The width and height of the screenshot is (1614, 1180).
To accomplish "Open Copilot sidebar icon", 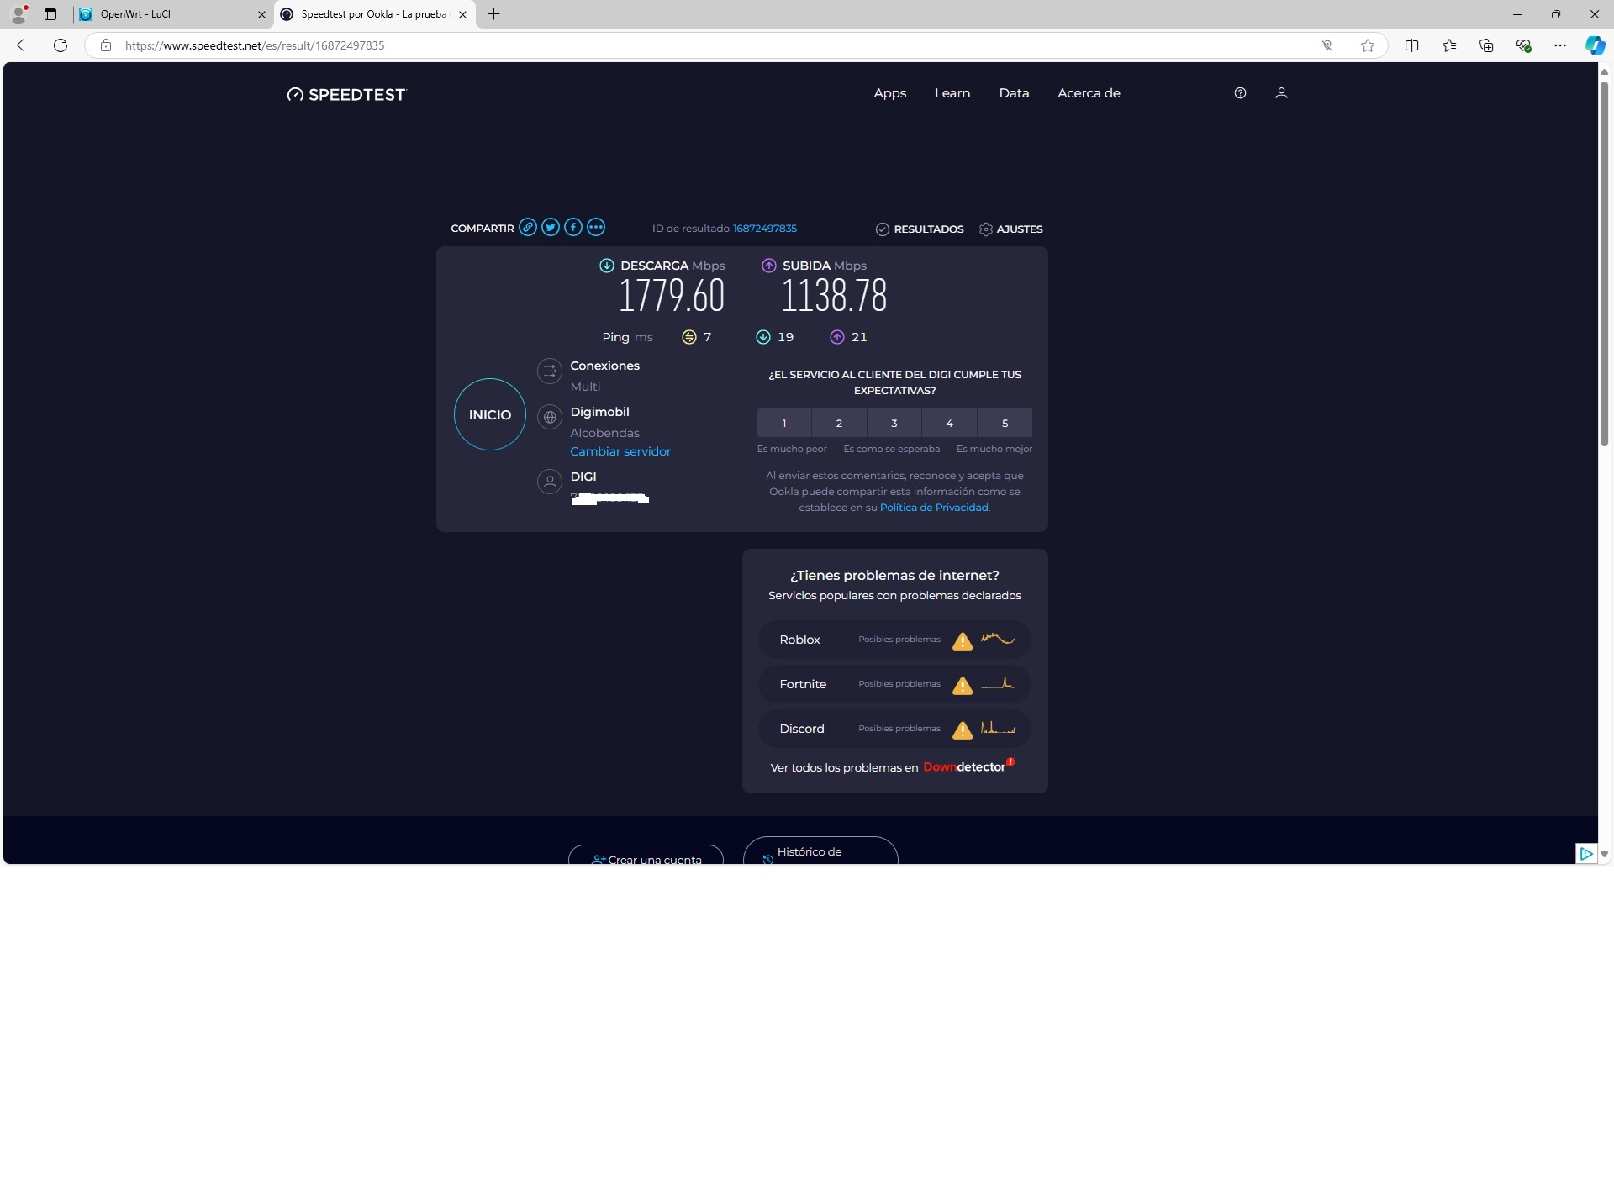I will pyautogui.click(x=1595, y=45).
